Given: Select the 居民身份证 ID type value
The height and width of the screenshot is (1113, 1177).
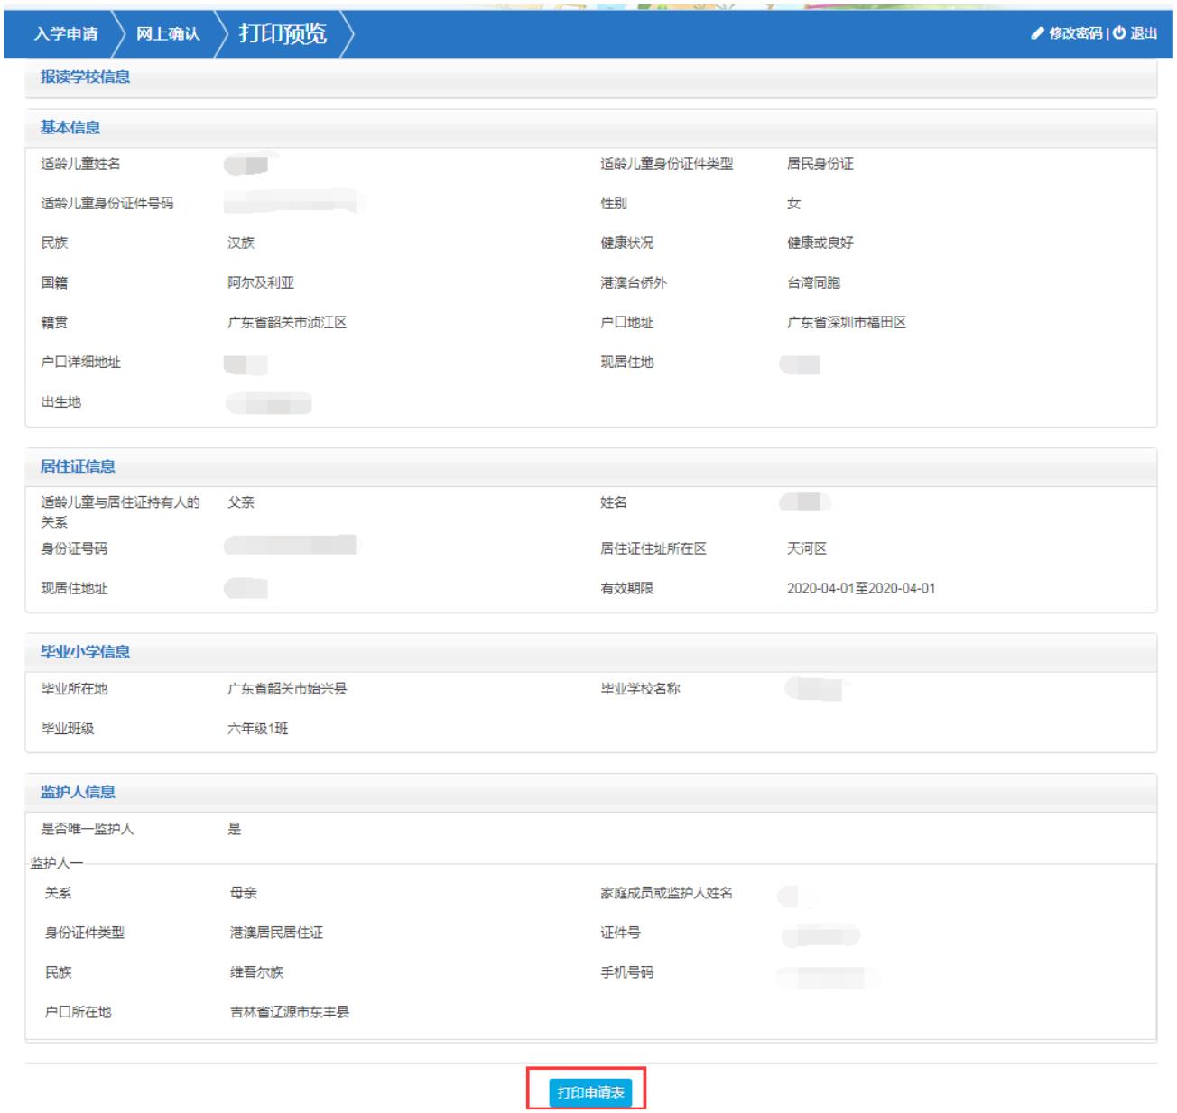Looking at the screenshot, I should (x=820, y=164).
